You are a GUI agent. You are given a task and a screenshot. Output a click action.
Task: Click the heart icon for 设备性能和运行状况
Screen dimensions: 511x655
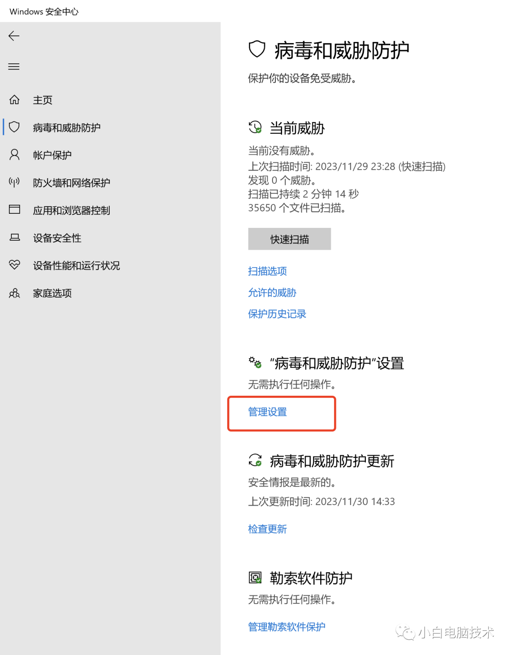click(15, 265)
